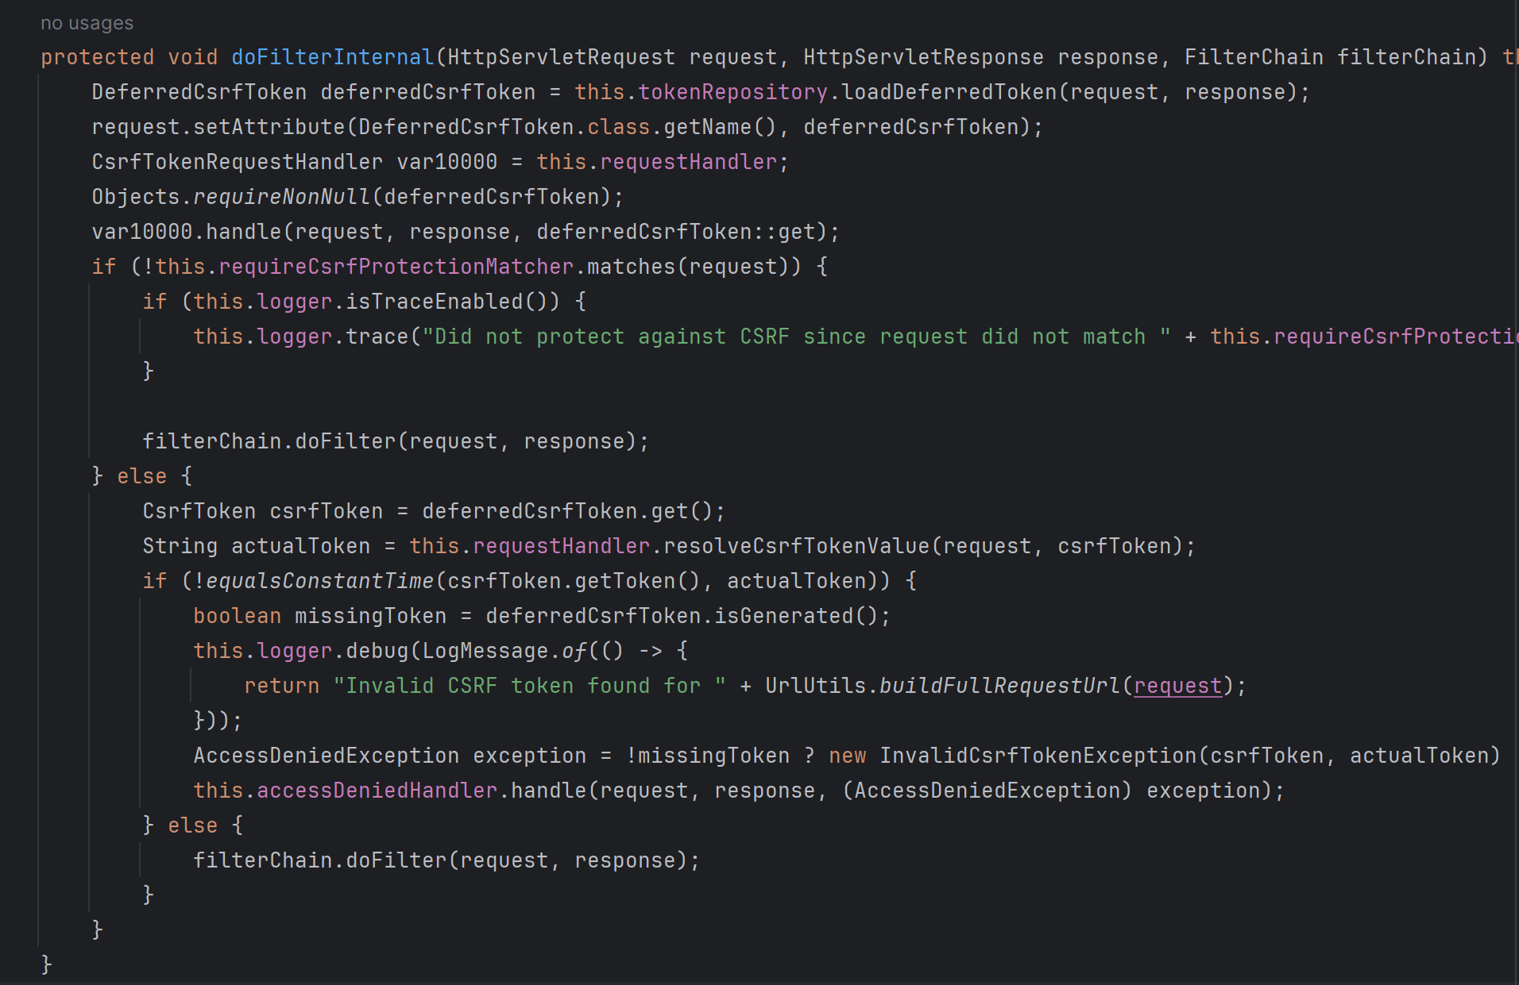
Task: Click 'boolean missingToken' declaration
Action: coord(320,616)
